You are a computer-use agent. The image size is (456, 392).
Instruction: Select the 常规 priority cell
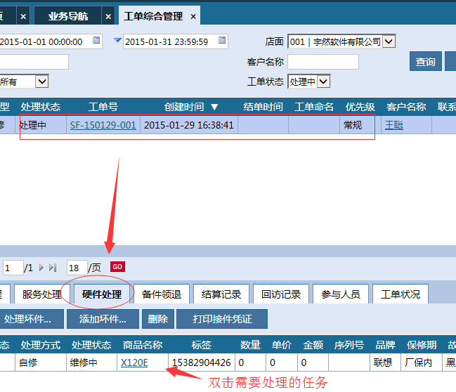(x=360, y=125)
